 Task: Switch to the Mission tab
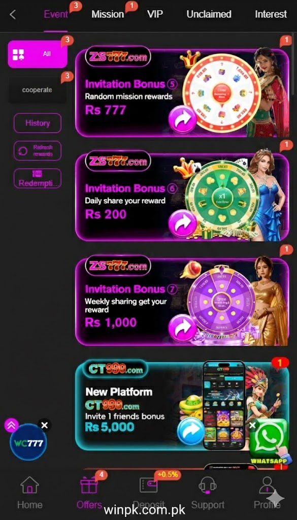[x=108, y=14]
